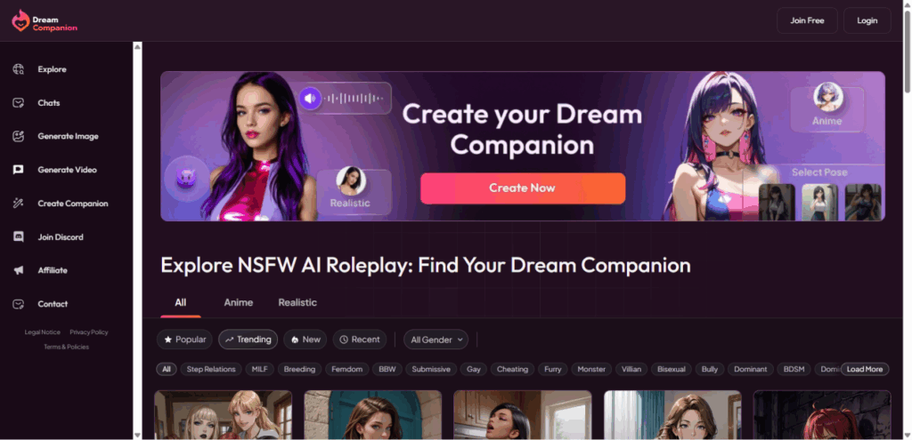Open Explore via its globe icon

coord(19,69)
